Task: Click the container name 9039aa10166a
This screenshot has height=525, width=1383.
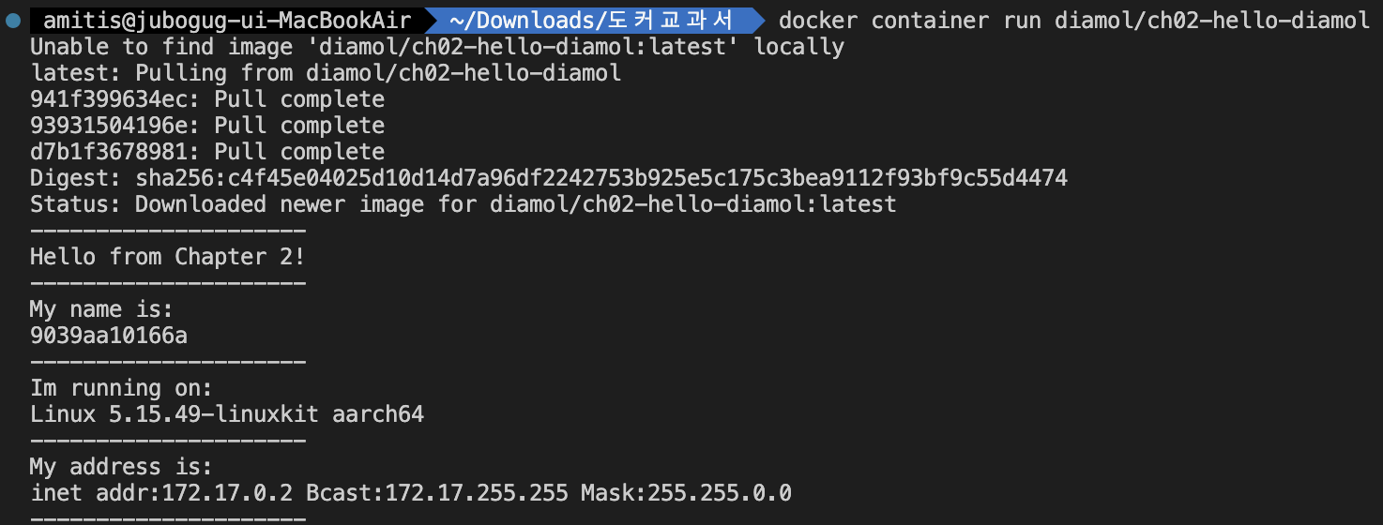Action: tap(109, 336)
